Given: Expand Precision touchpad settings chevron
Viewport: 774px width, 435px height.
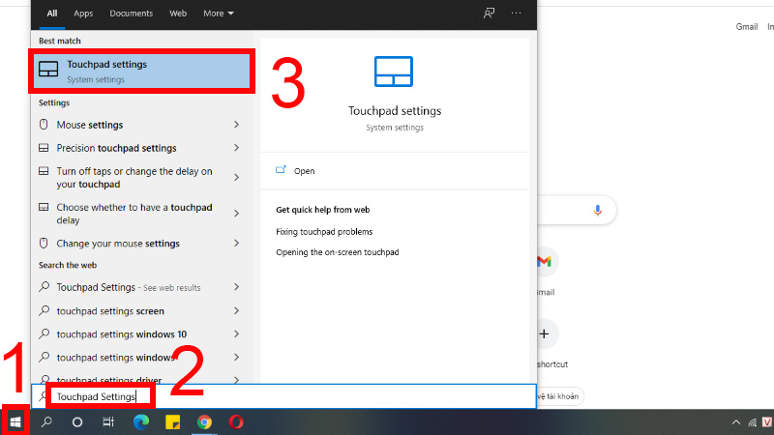Looking at the screenshot, I should click(236, 148).
